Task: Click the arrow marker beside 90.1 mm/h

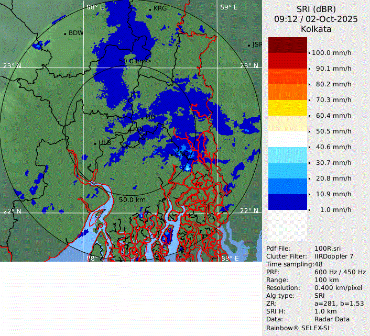Action: [310, 69]
